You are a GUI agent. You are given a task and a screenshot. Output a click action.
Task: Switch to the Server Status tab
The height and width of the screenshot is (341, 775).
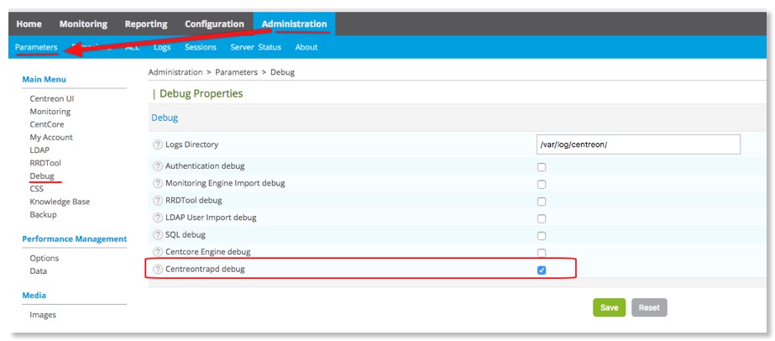255,48
